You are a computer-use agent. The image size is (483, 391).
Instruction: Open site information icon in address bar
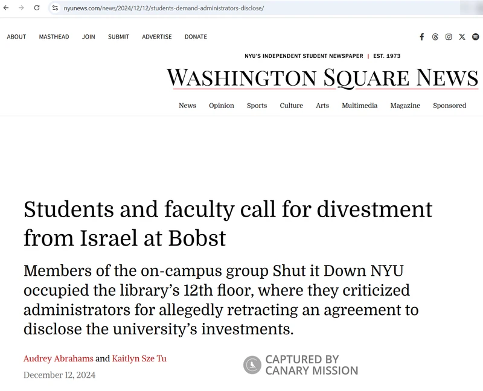55,8
